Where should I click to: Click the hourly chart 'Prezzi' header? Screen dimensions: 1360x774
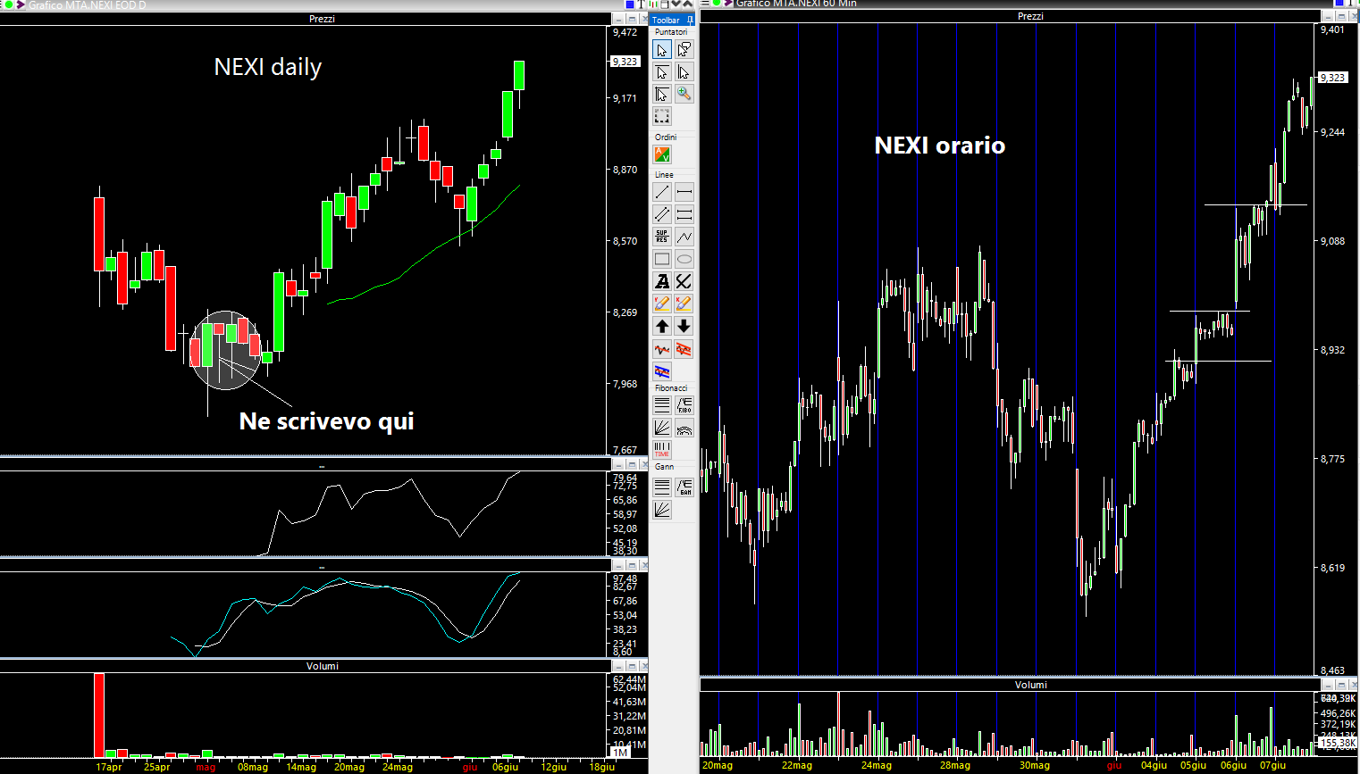pyautogui.click(x=1030, y=16)
